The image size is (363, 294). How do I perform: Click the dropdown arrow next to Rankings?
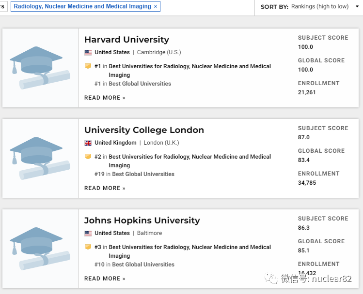(357, 6)
